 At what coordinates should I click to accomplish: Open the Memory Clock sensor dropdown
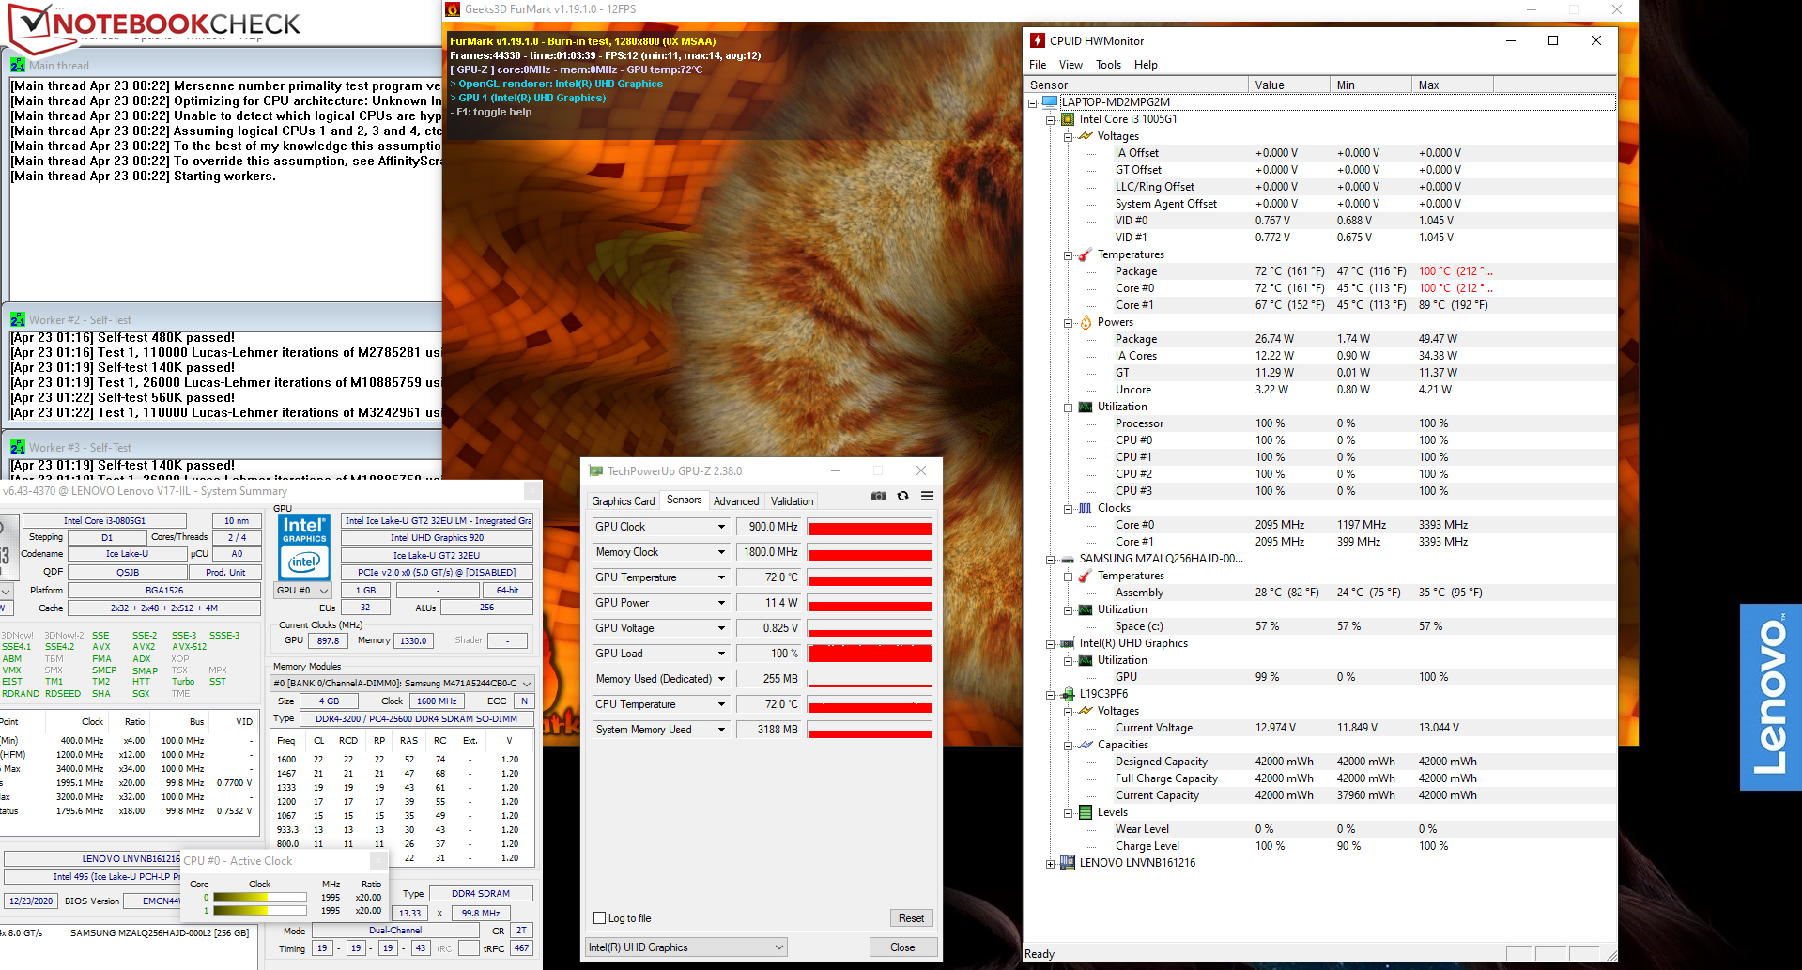tap(721, 552)
